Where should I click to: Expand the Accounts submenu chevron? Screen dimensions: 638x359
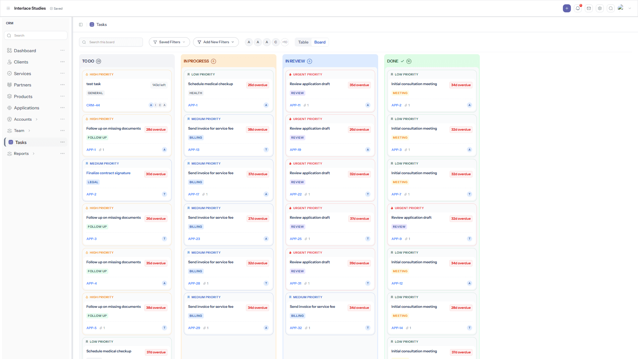(37, 119)
